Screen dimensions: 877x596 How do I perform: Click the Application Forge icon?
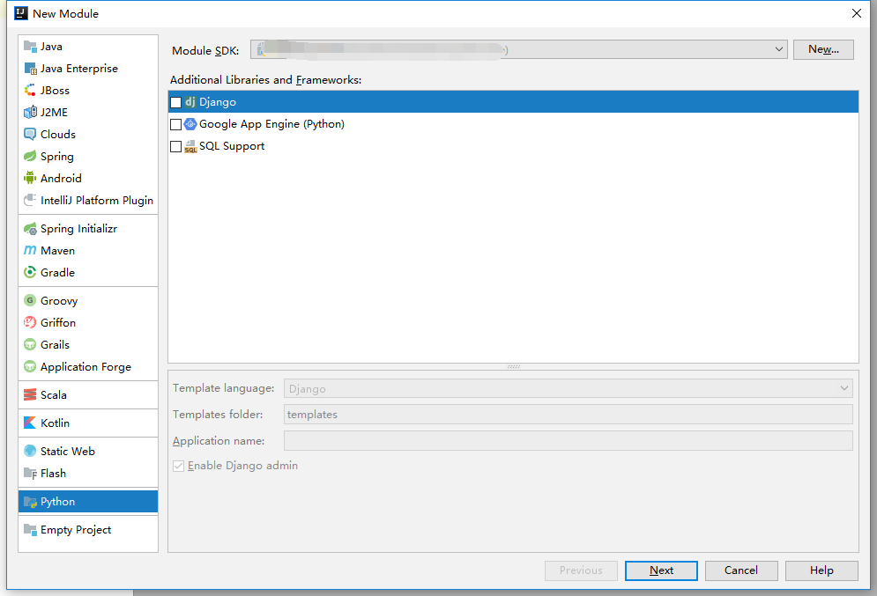[30, 366]
